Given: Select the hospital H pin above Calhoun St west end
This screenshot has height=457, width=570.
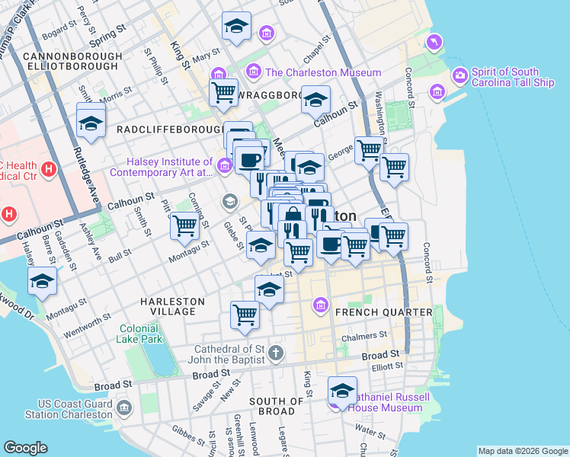Looking at the screenshot, I should 9,214.
